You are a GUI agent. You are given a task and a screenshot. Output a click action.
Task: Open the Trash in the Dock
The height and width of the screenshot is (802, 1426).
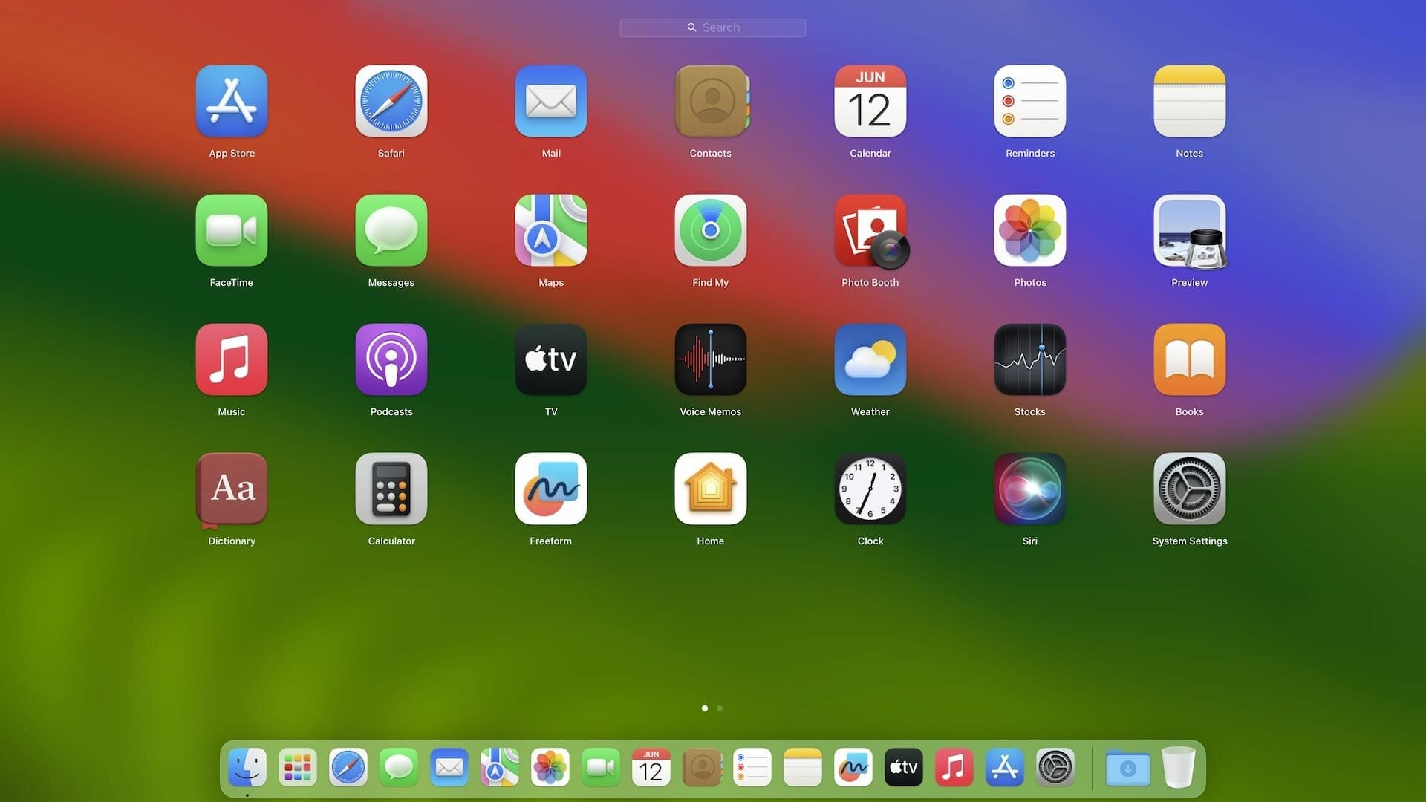[x=1179, y=767]
